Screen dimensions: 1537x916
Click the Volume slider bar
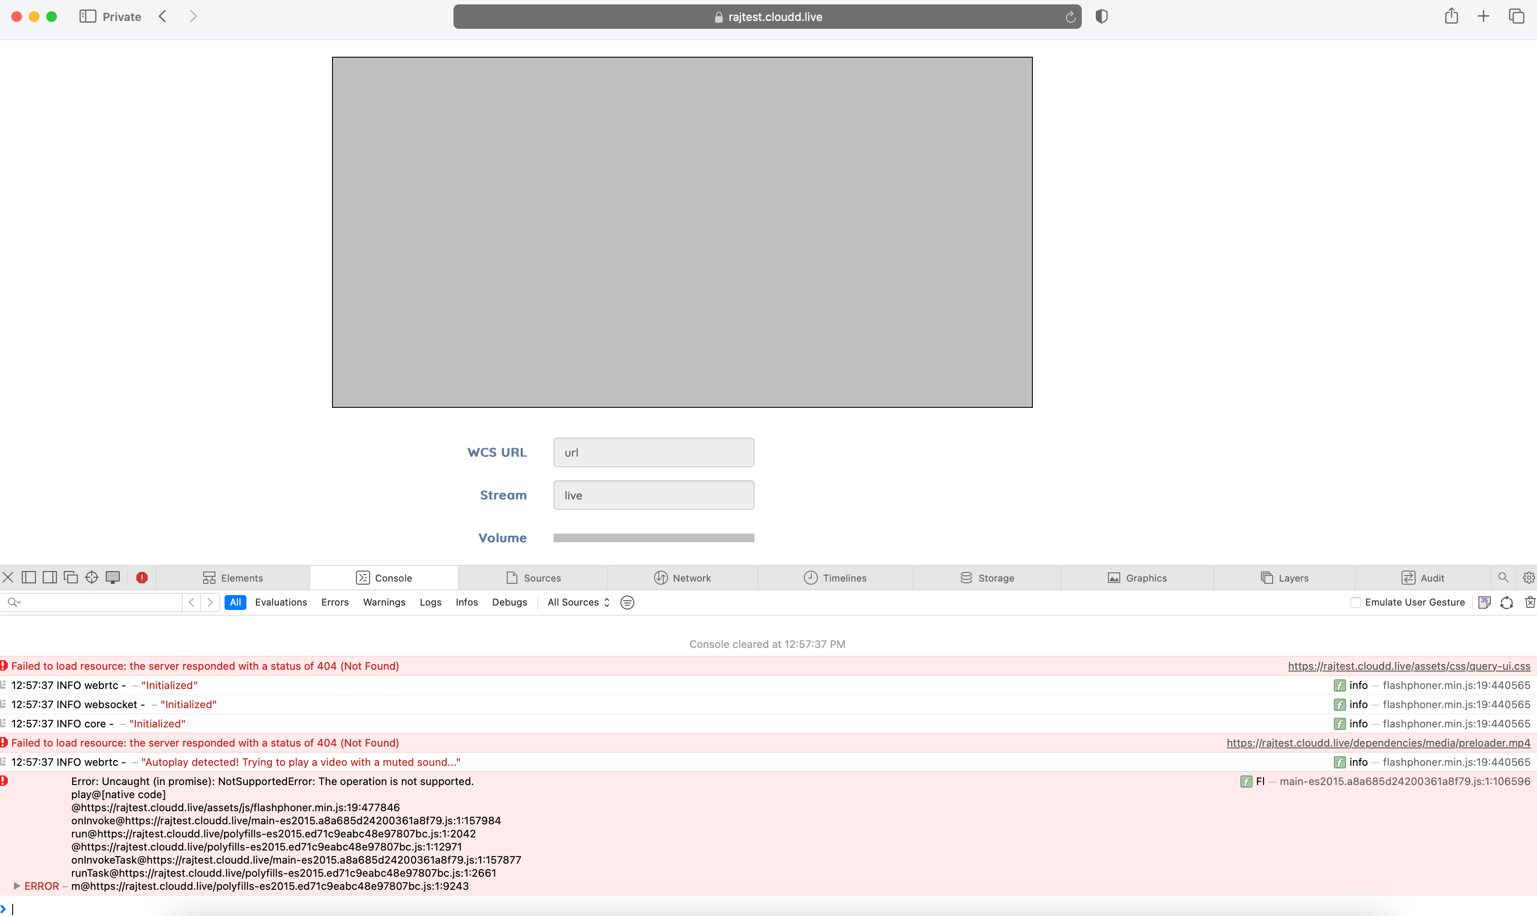[x=653, y=537]
